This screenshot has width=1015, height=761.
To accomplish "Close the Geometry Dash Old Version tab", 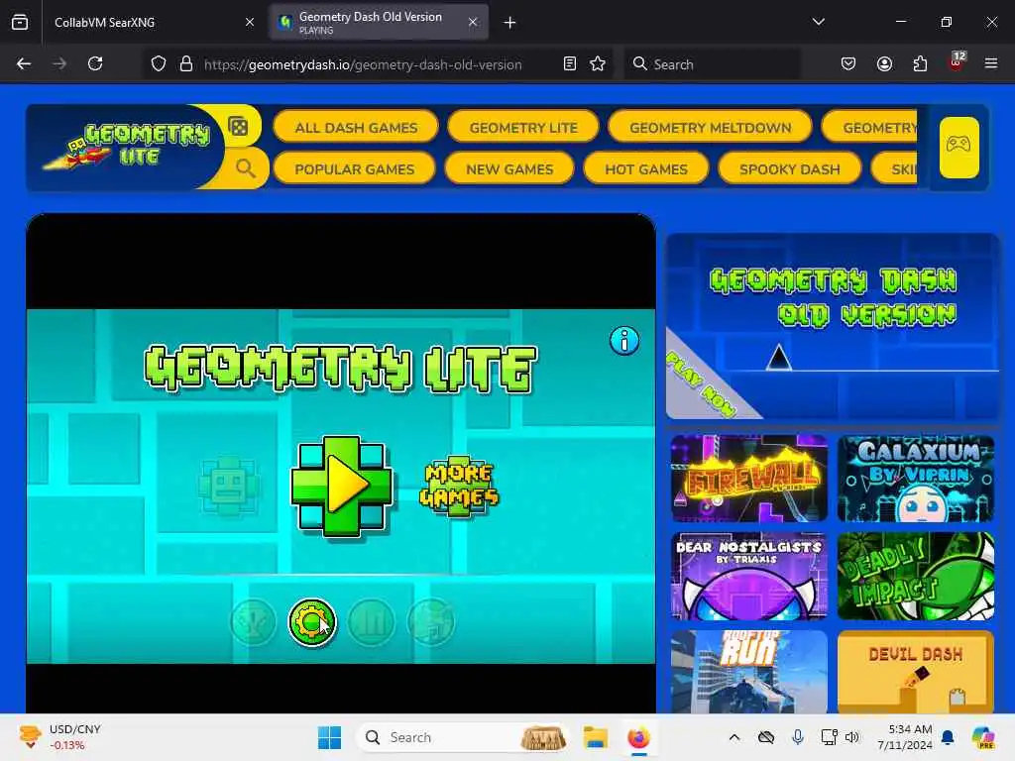I will 473,22.
